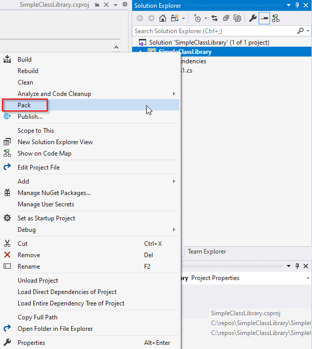Click Edit Project File menu entry
Screen dimensions: 312x349
coord(38,167)
